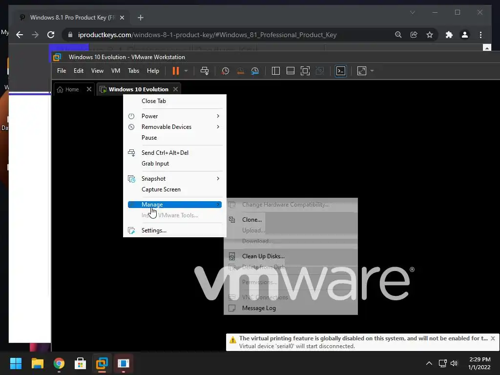Toggle the library sidebar toolbar icon
Image resolution: width=500 pixels, height=375 pixels.
[x=275, y=71]
